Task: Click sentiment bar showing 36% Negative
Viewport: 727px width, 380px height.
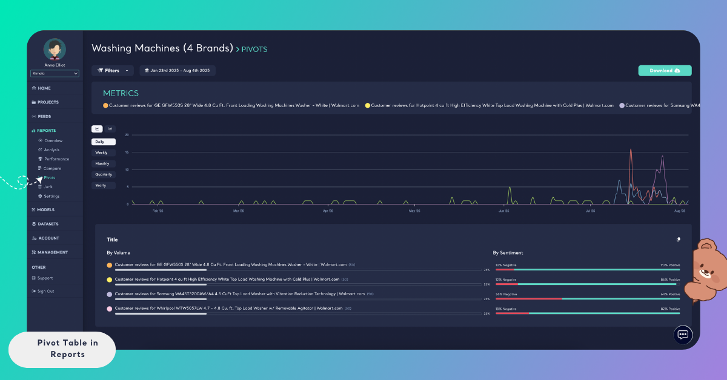Action: (588, 298)
